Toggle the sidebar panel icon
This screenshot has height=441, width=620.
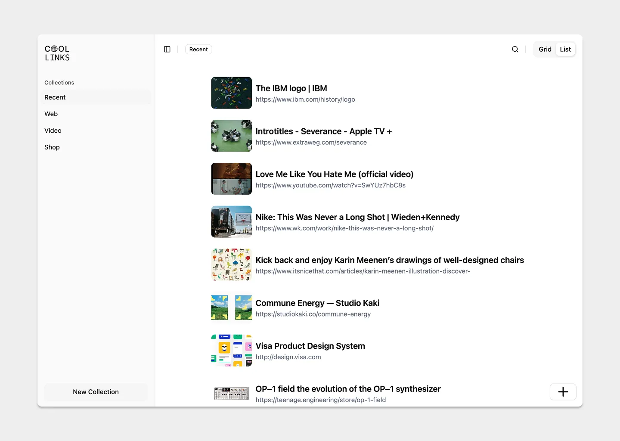pyautogui.click(x=167, y=50)
